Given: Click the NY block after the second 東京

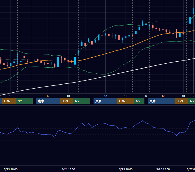Looking at the screenshot, I should [x=139, y=101].
